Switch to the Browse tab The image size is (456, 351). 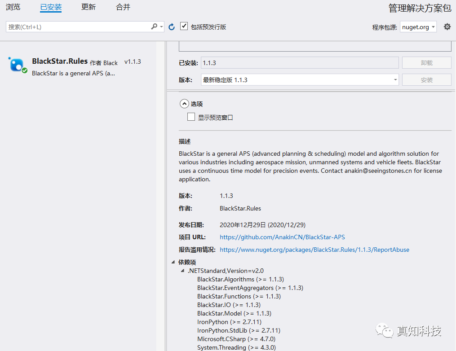[x=13, y=7]
